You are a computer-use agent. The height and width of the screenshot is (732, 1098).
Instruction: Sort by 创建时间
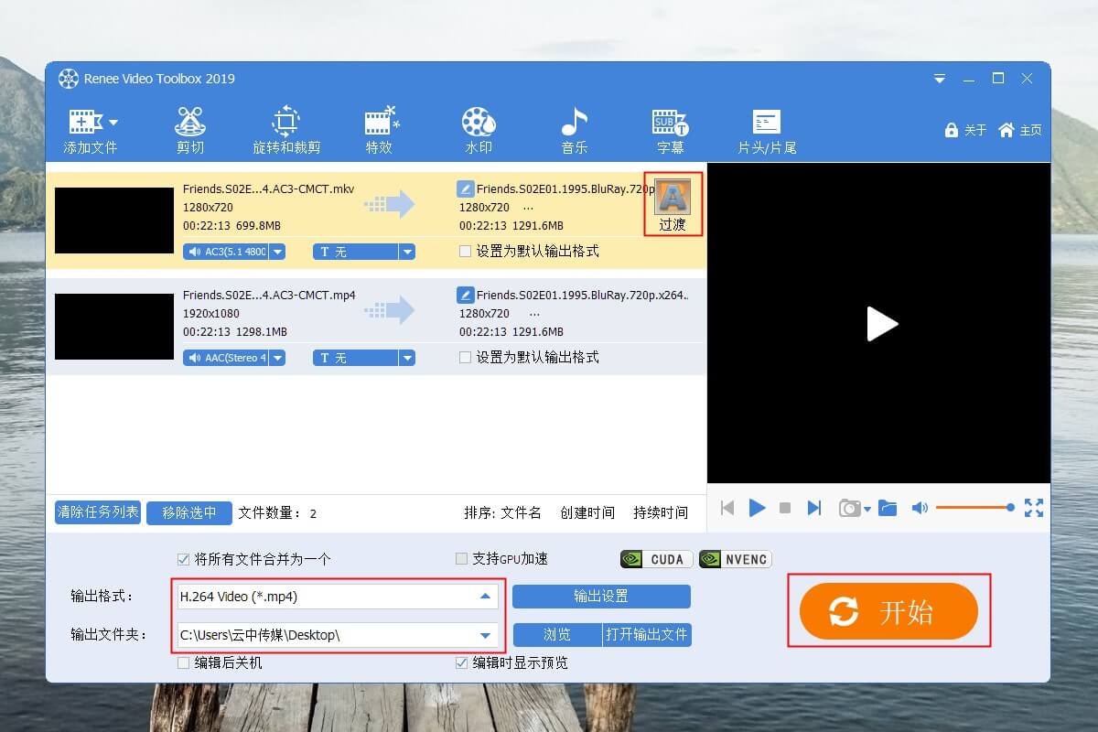(587, 512)
